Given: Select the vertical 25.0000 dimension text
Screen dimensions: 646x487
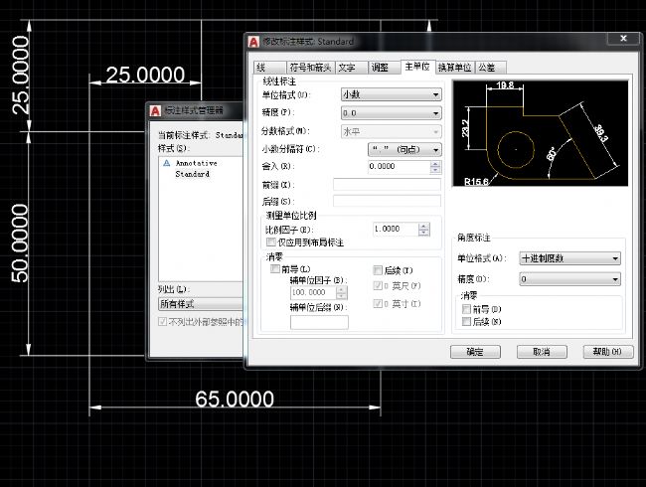Looking at the screenshot, I should (20, 75).
